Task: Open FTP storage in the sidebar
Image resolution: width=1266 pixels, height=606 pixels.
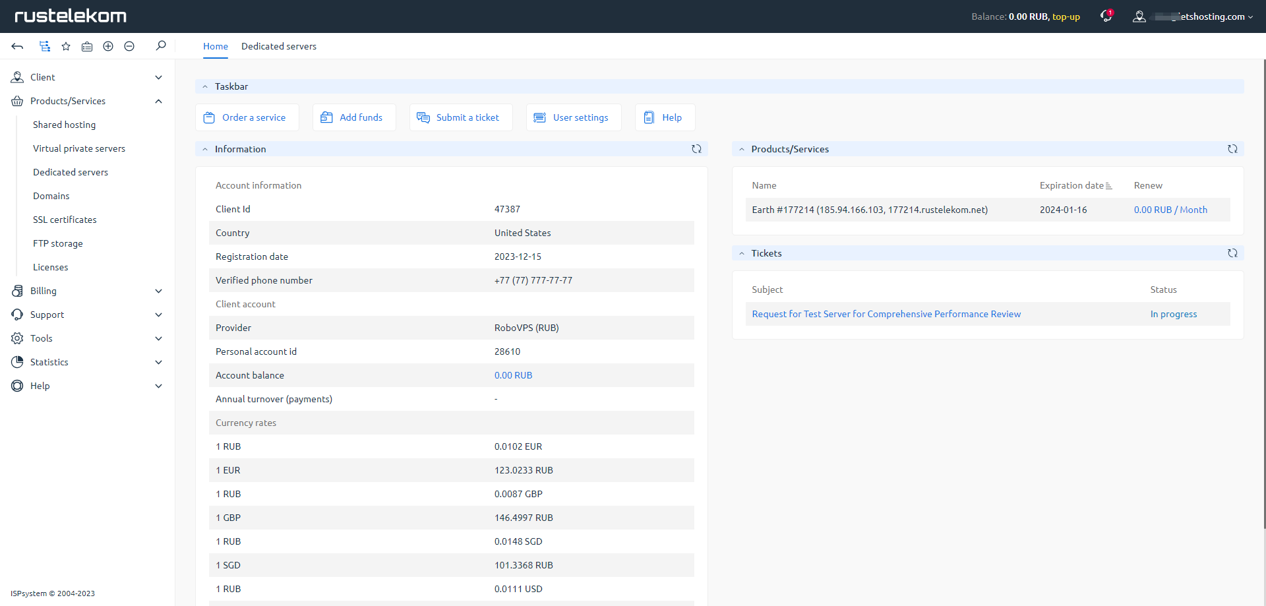Action: [58, 243]
